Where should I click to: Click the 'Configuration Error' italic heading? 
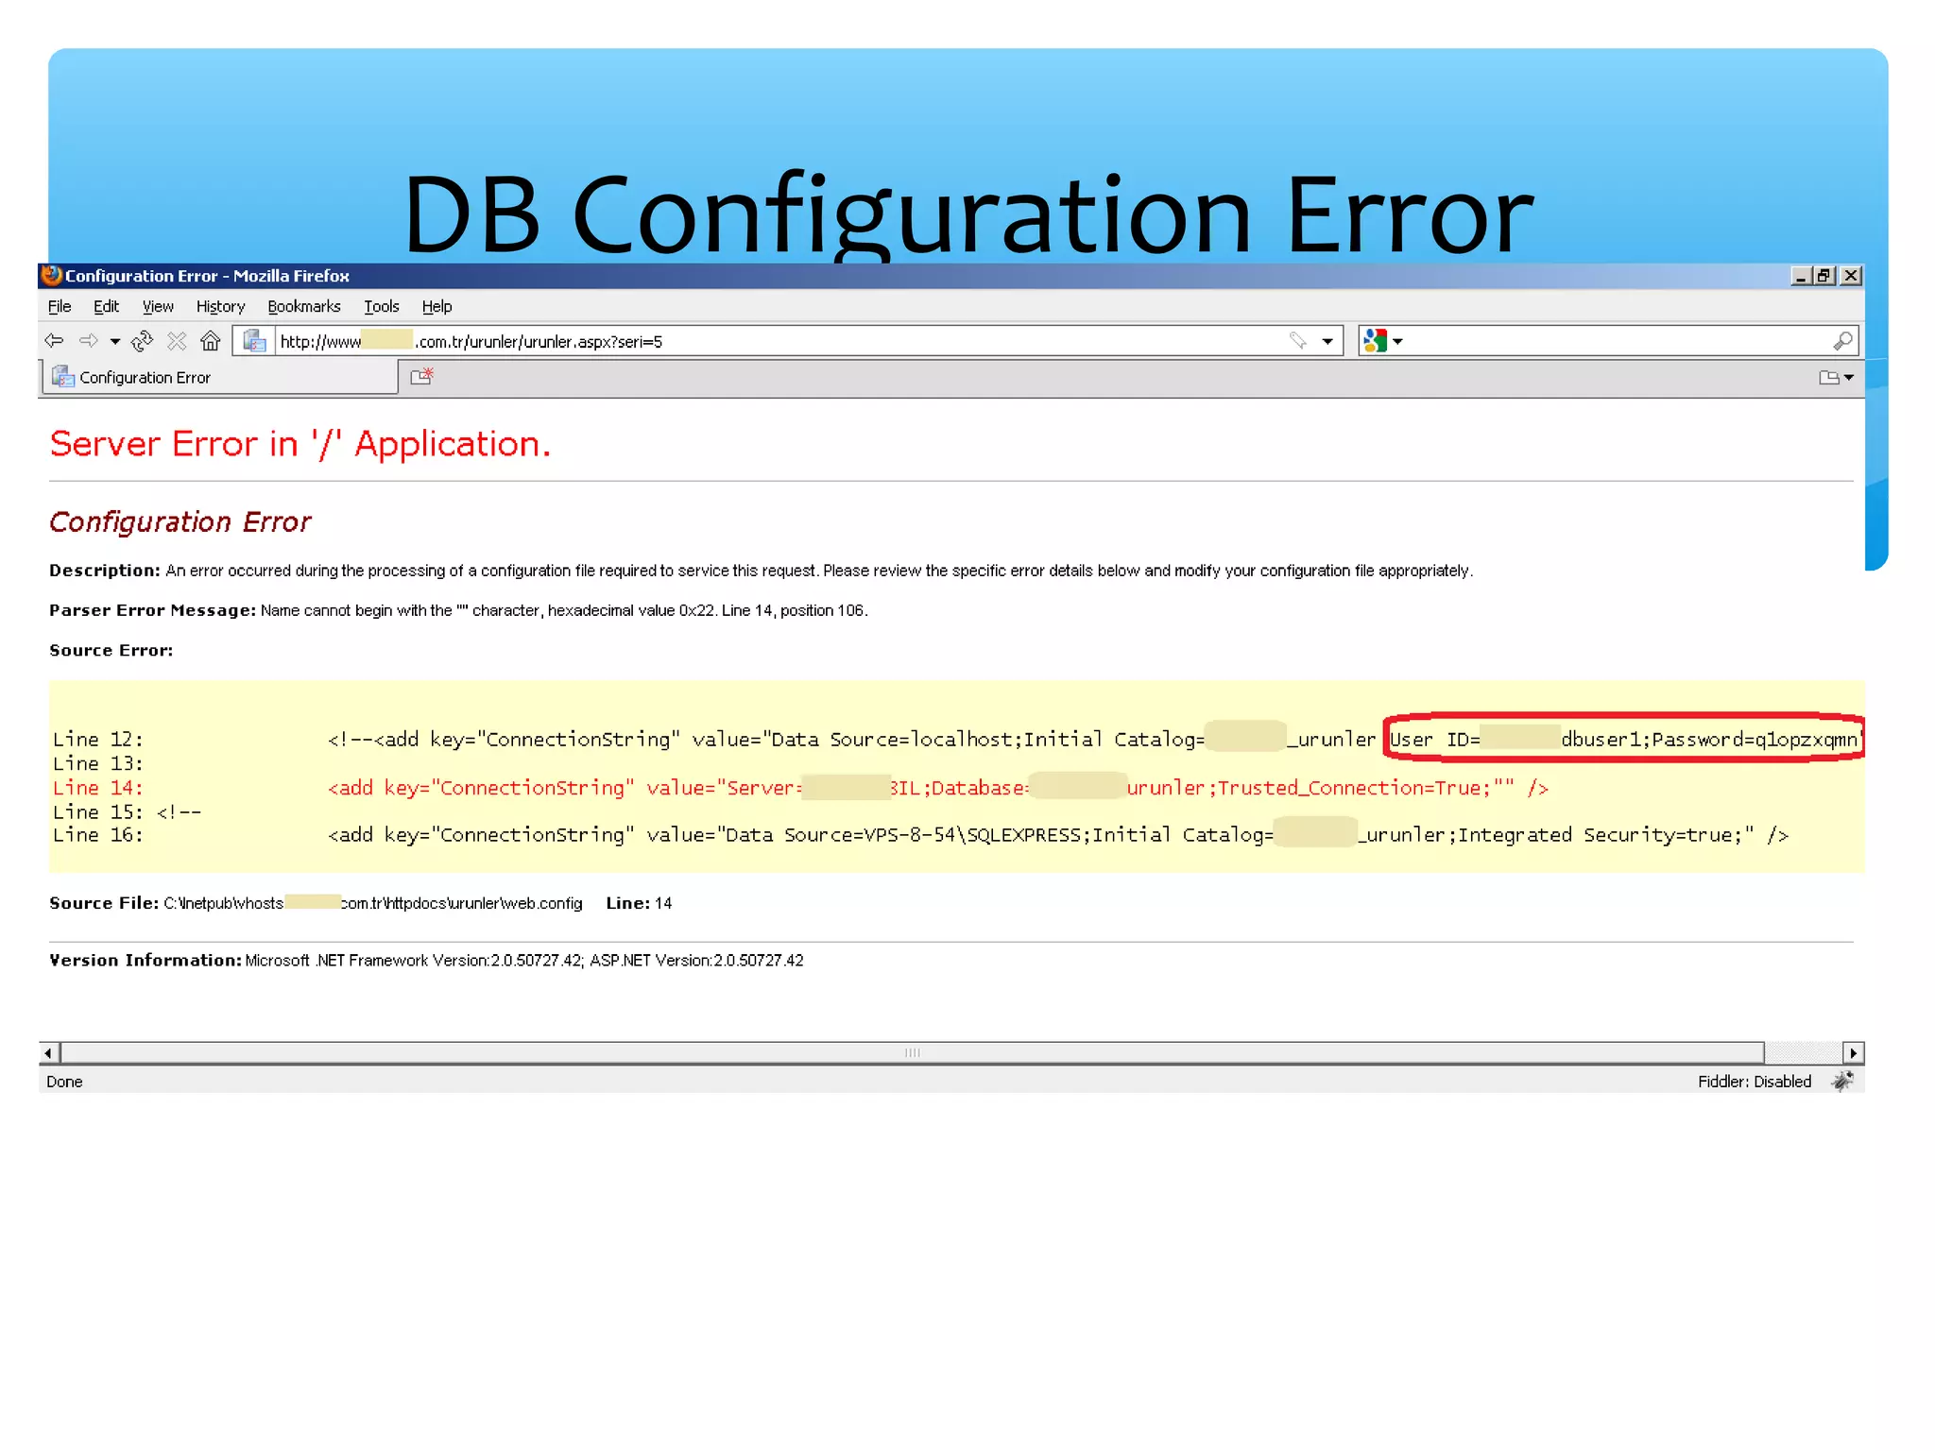[x=180, y=521]
